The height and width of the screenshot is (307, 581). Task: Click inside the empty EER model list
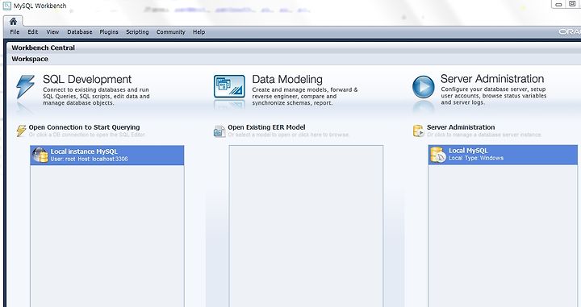pos(306,226)
